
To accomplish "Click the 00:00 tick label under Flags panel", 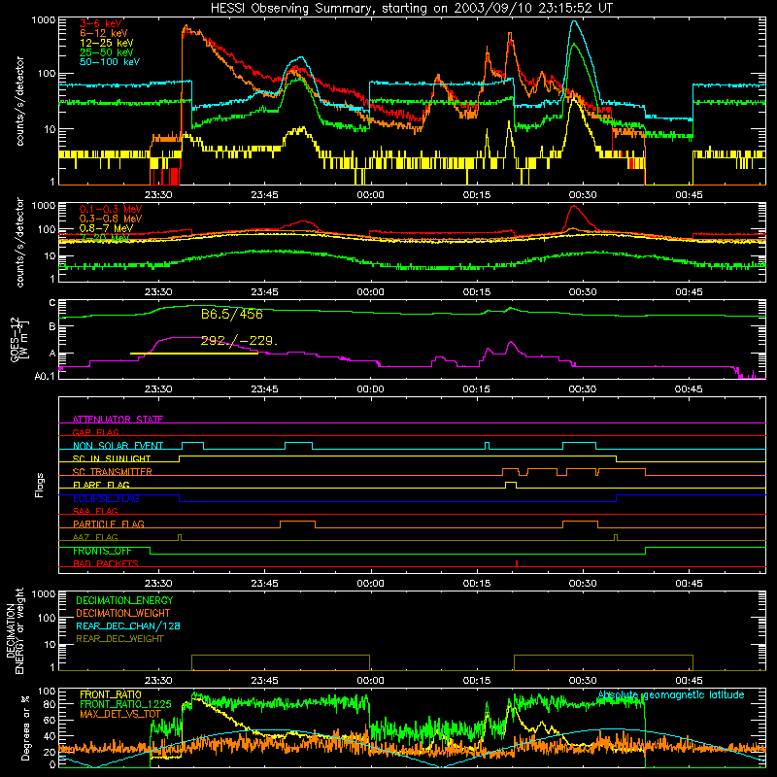I will [370, 584].
